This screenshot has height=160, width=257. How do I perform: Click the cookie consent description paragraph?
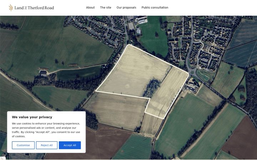pyautogui.click(x=46, y=130)
